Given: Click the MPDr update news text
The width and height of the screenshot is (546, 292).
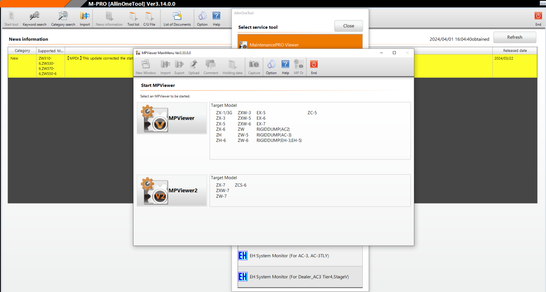Looking at the screenshot, I should (x=100, y=58).
